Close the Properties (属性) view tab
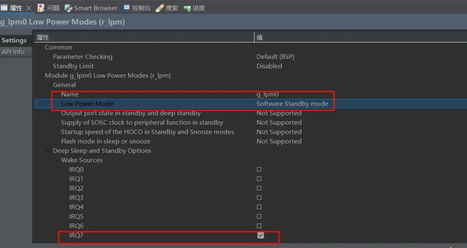Viewport: 467px width, 248px height. pos(29,8)
